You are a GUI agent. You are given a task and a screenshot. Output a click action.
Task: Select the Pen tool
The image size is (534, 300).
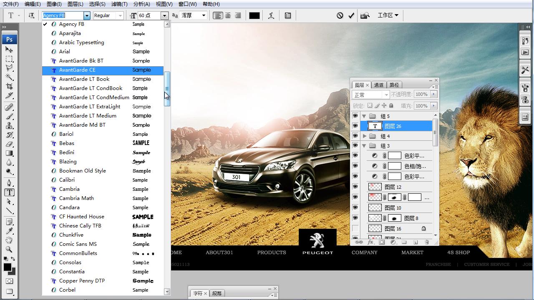click(x=9, y=183)
